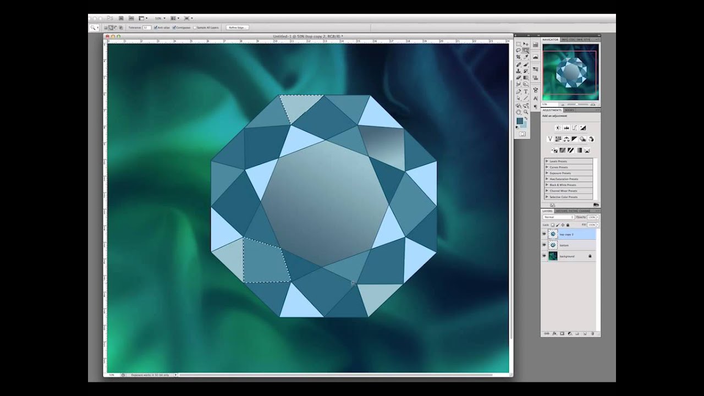Select the Type tool
This screenshot has width=704, height=396.
pyautogui.click(x=526, y=91)
